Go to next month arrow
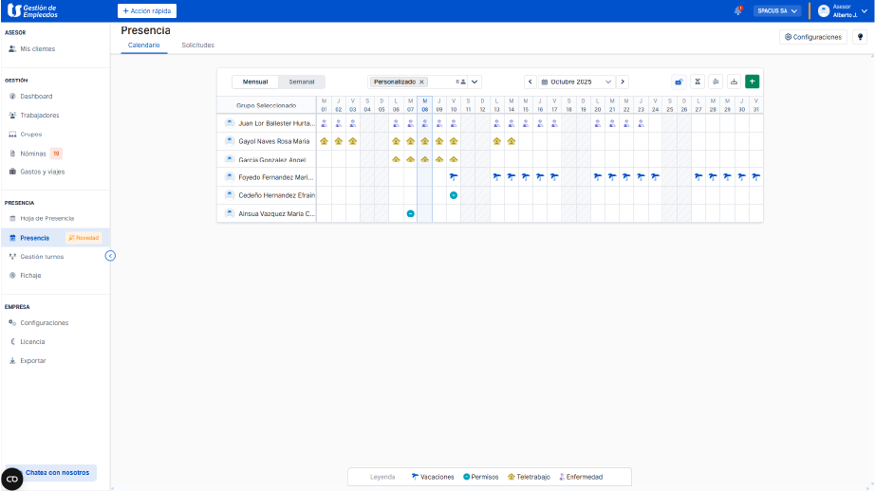875x491 pixels. coord(623,82)
